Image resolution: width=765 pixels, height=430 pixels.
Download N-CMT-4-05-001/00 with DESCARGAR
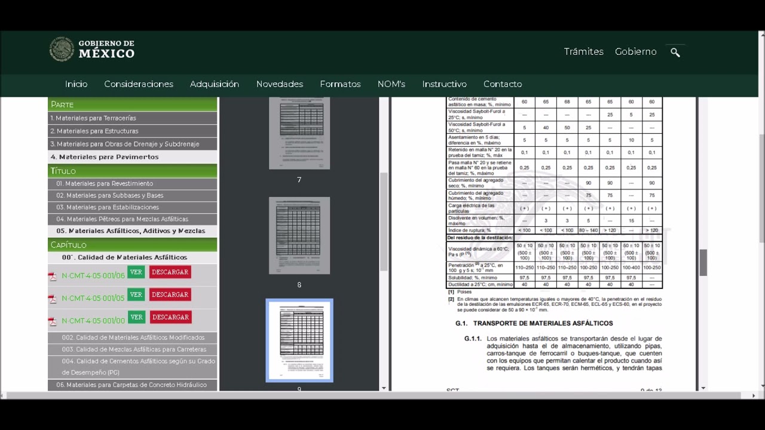pos(170,317)
